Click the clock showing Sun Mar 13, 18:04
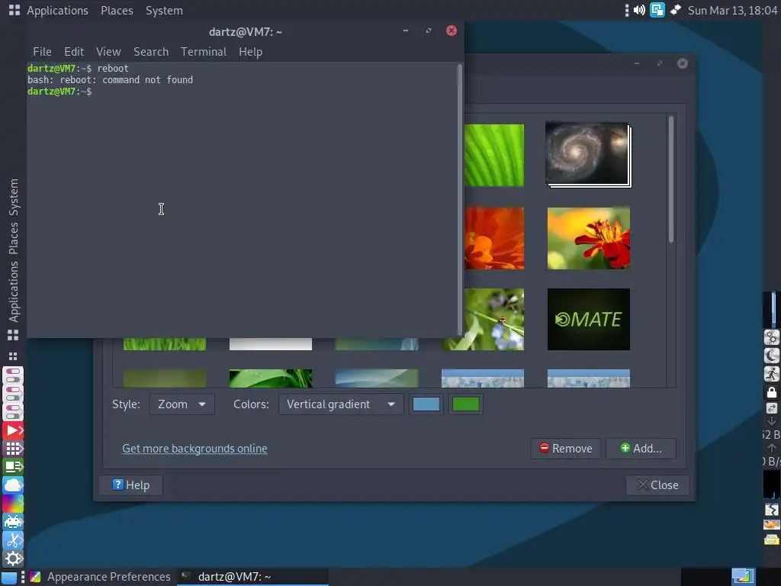Image resolution: width=781 pixels, height=586 pixels. 732,10
